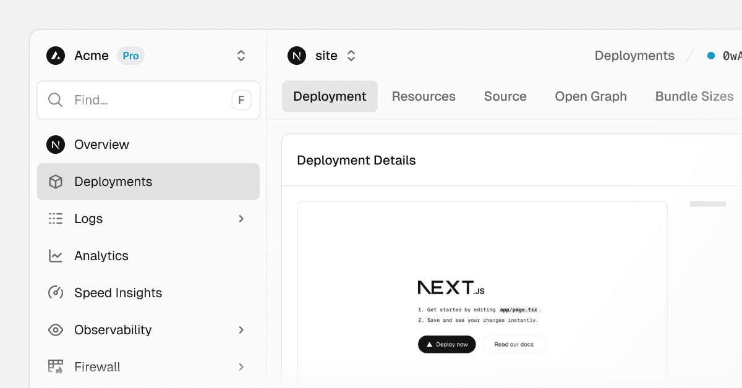Click the Acme team logo icon
742x388 pixels.
(x=56, y=56)
